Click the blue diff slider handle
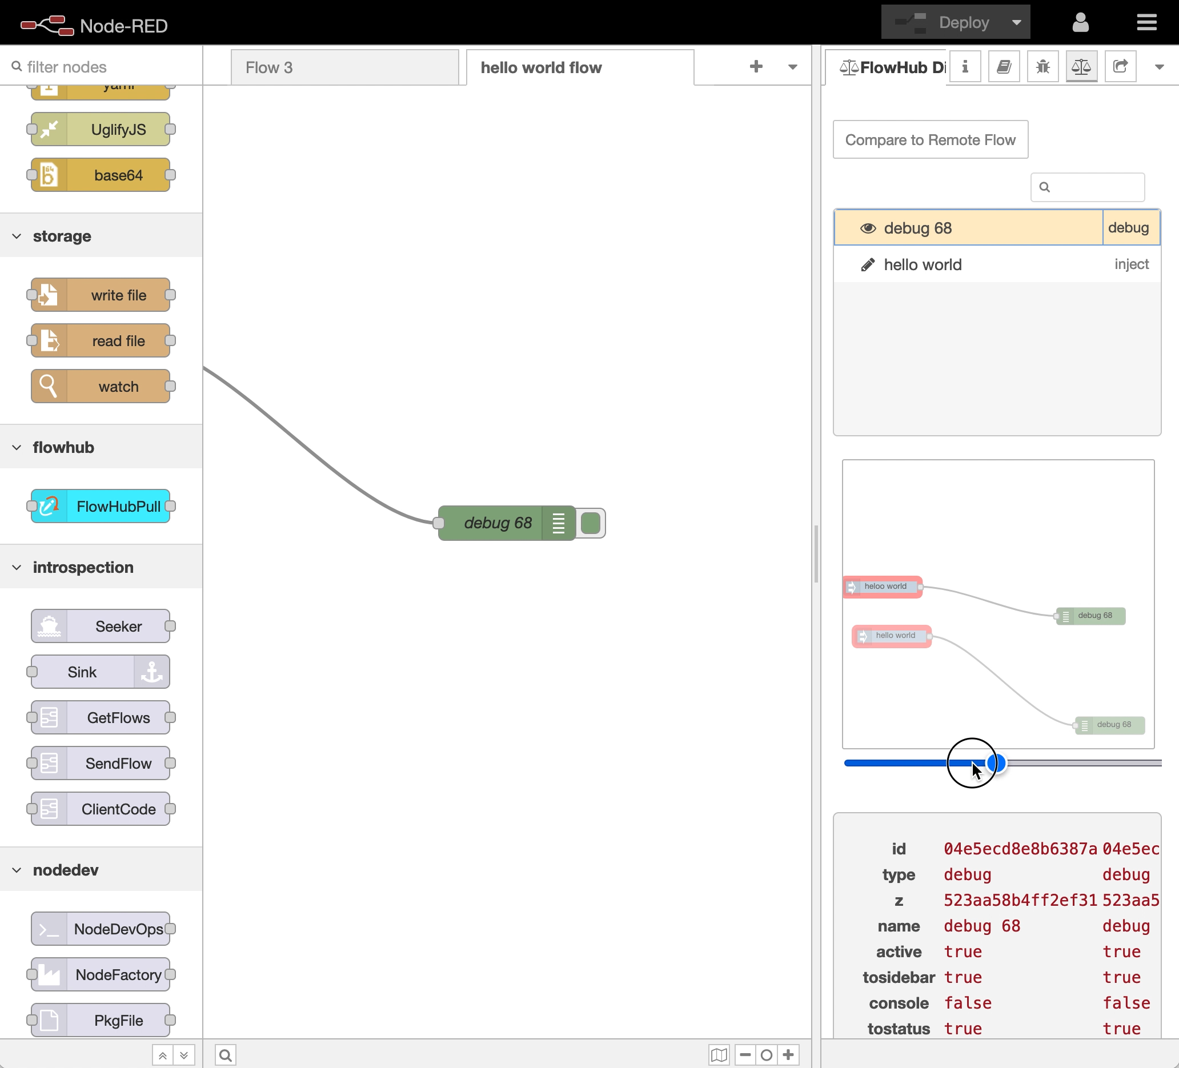This screenshot has height=1068, width=1179. click(x=996, y=762)
